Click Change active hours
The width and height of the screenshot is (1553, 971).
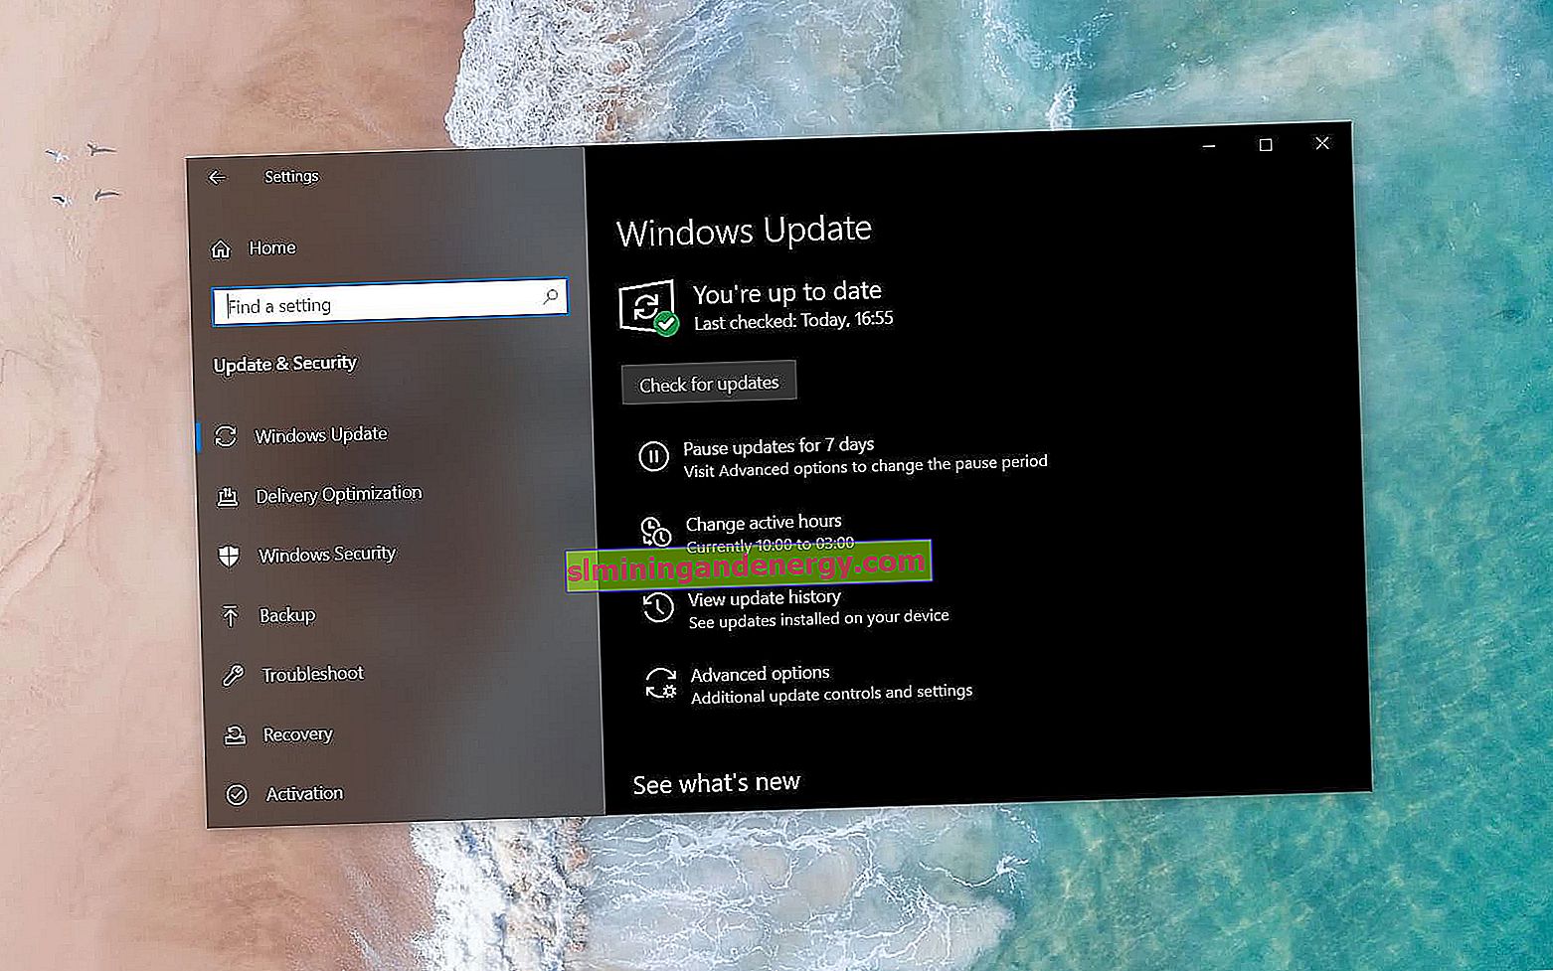coord(764,523)
